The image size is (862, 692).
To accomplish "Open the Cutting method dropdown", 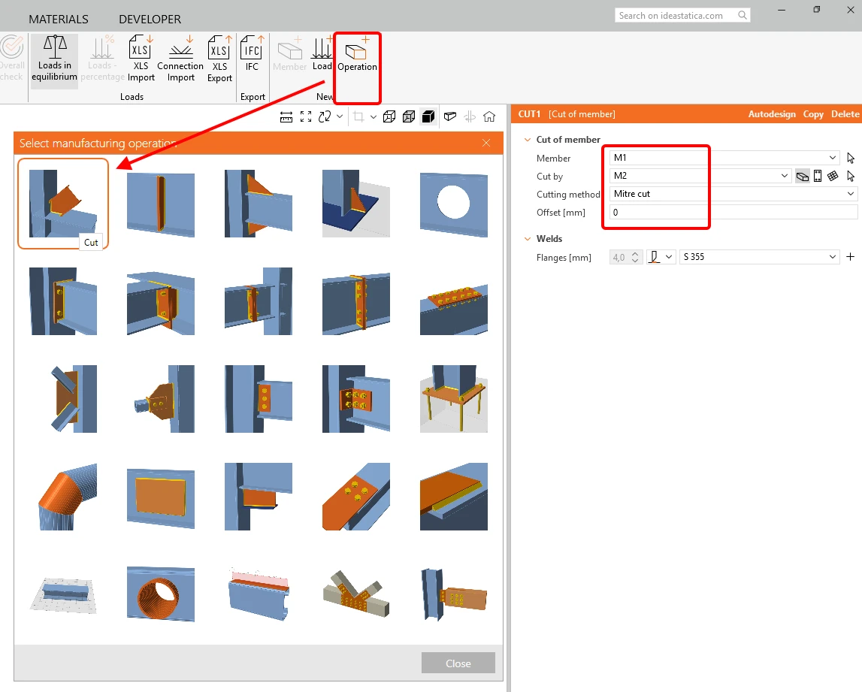I will click(x=733, y=194).
